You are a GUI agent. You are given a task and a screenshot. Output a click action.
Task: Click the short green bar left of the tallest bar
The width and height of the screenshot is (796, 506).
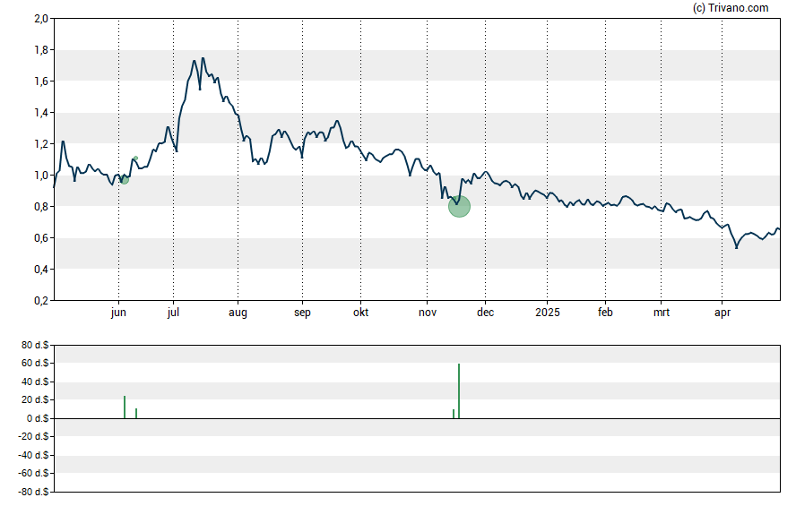coord(454,414)
